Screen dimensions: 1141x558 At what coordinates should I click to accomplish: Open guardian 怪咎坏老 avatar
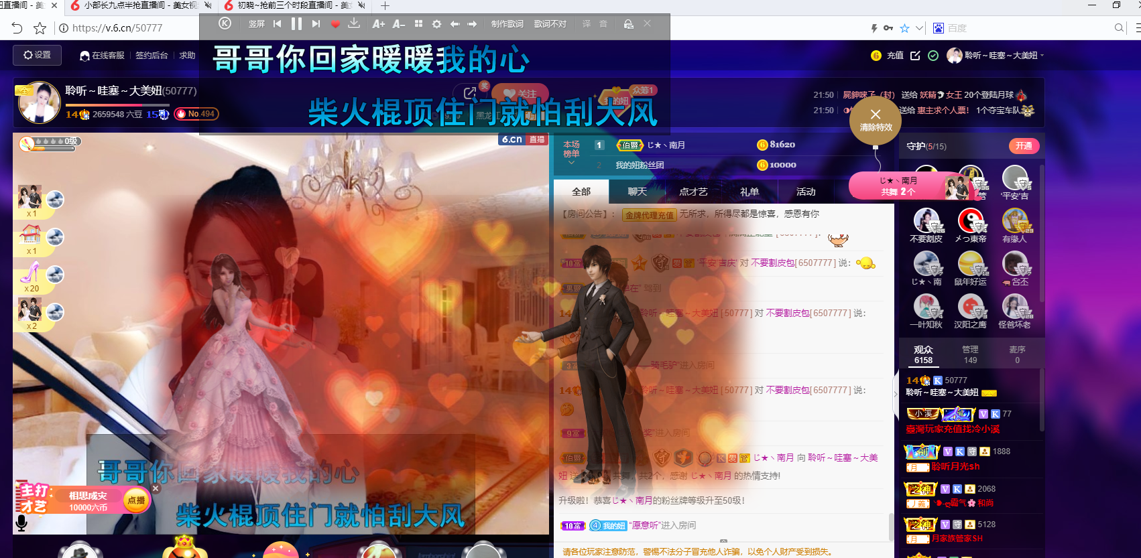(x=1014, y=307)
